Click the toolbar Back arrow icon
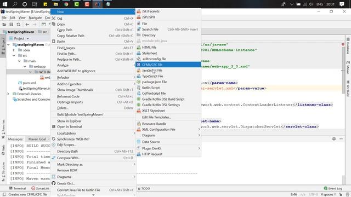 coord(27,25)
